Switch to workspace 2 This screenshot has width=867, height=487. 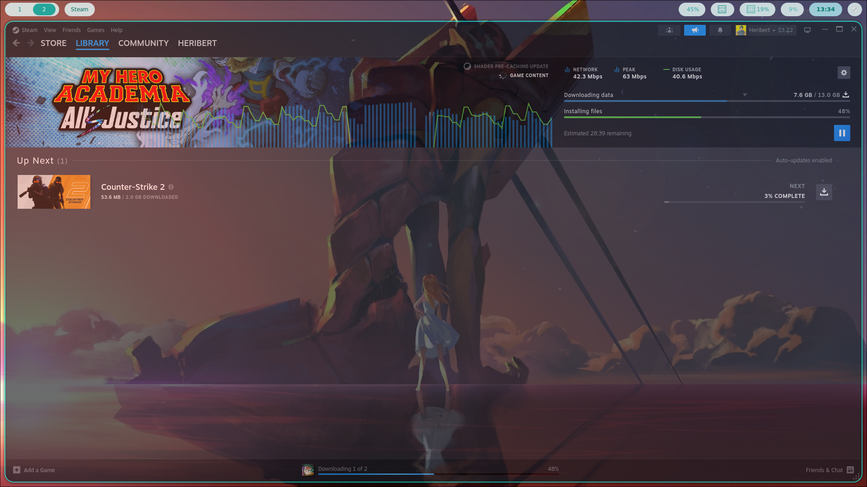coord(44,9)
